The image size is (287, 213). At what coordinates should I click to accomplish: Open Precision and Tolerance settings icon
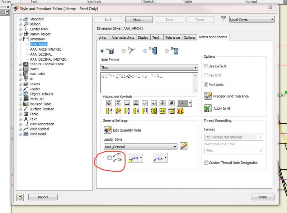click(x=208, y=96)
